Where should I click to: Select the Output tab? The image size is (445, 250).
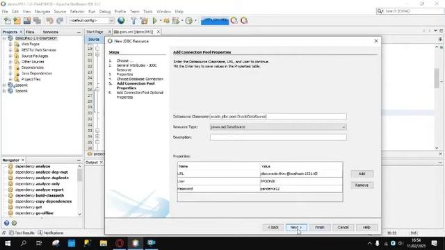point(92,162)
